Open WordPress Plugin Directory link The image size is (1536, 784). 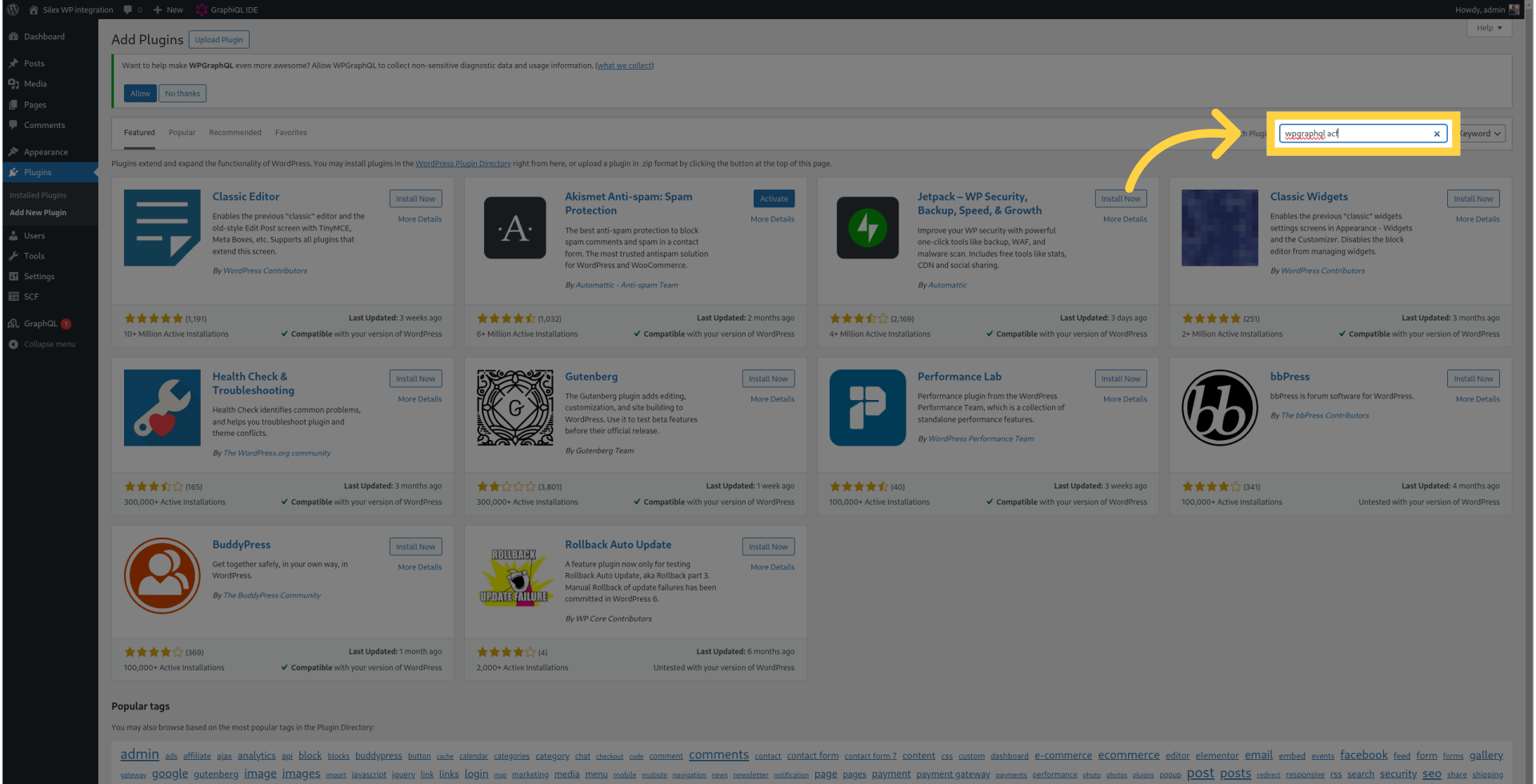coord(463,164)
